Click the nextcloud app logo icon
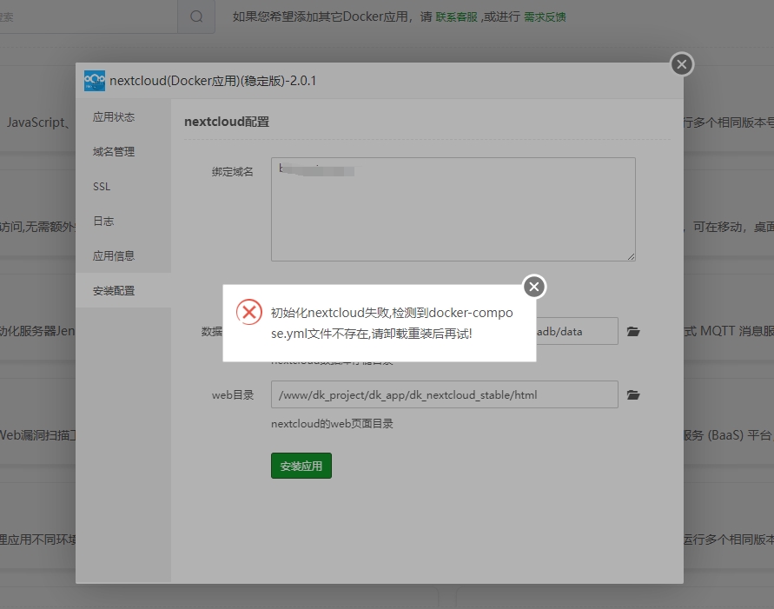Viewport: 774px width, 609px height. (x=95, y=81)
